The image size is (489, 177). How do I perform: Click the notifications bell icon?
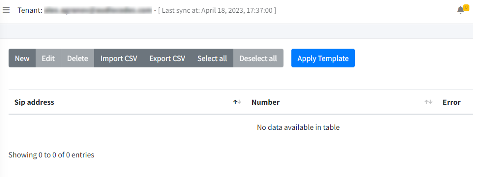click(x=460, y=10)
